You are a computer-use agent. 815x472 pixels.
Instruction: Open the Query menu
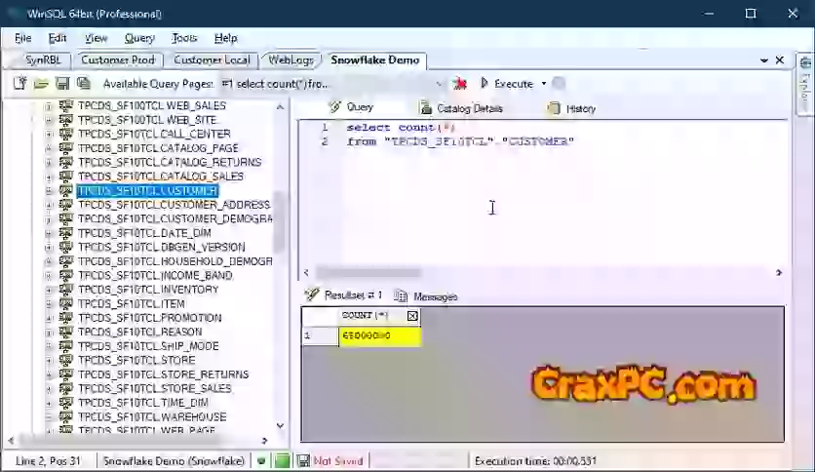tap(139, 38)
